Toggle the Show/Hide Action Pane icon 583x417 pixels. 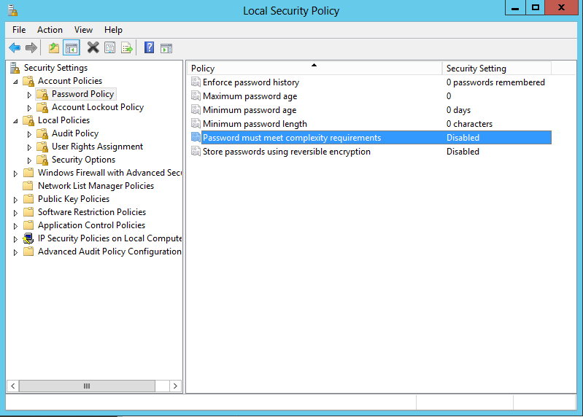click(166, 48)
